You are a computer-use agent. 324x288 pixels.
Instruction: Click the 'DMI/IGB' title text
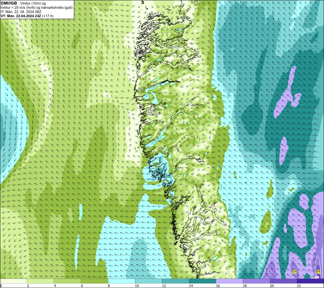click(x=9, y=3)
